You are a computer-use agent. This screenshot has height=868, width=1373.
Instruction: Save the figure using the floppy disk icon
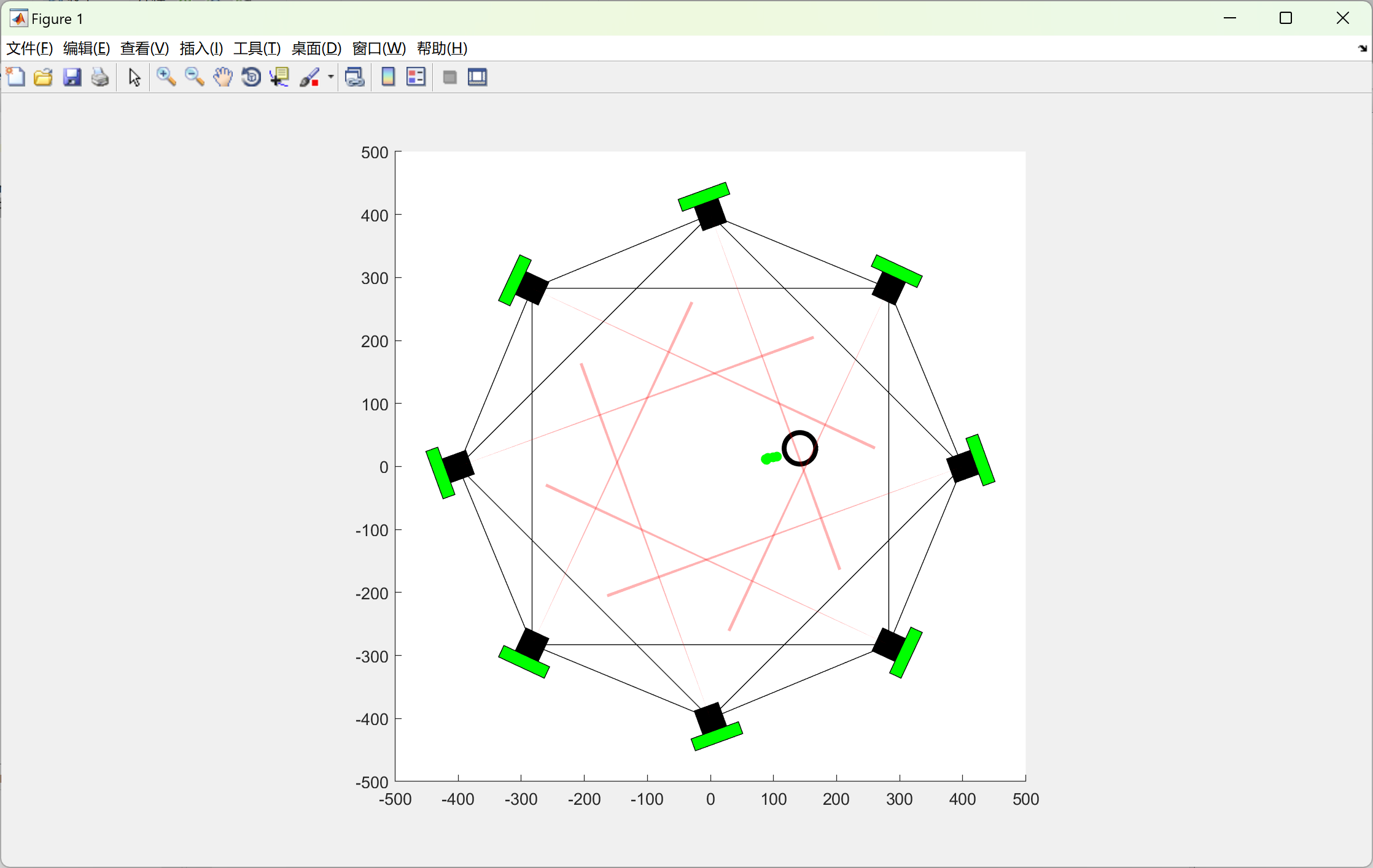tap(72, 77)
